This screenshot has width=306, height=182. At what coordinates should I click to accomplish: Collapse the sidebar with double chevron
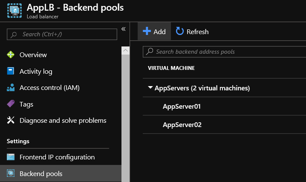(123, 29)
